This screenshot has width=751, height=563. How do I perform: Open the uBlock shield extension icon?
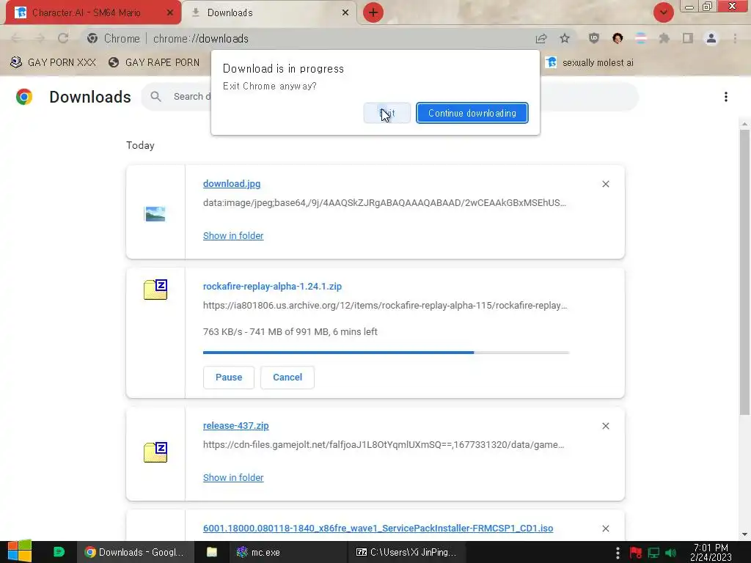pyautogui.click(x=594, y=38)
